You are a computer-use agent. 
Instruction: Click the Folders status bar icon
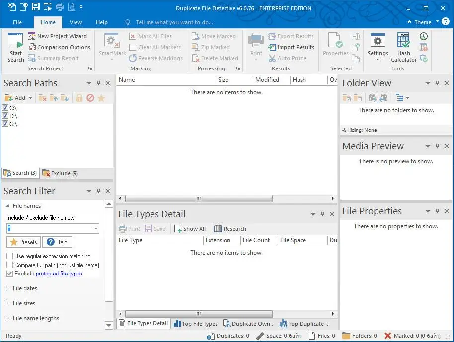pyautogui.click(x=346, y=336)
